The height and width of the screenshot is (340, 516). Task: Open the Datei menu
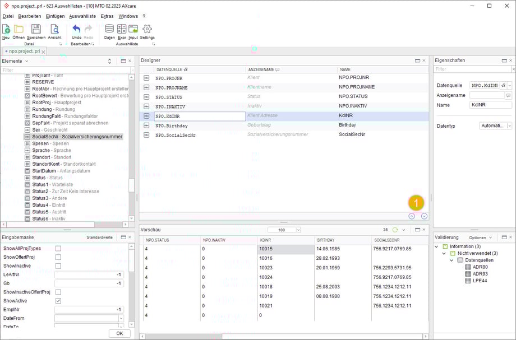[8, 16]
